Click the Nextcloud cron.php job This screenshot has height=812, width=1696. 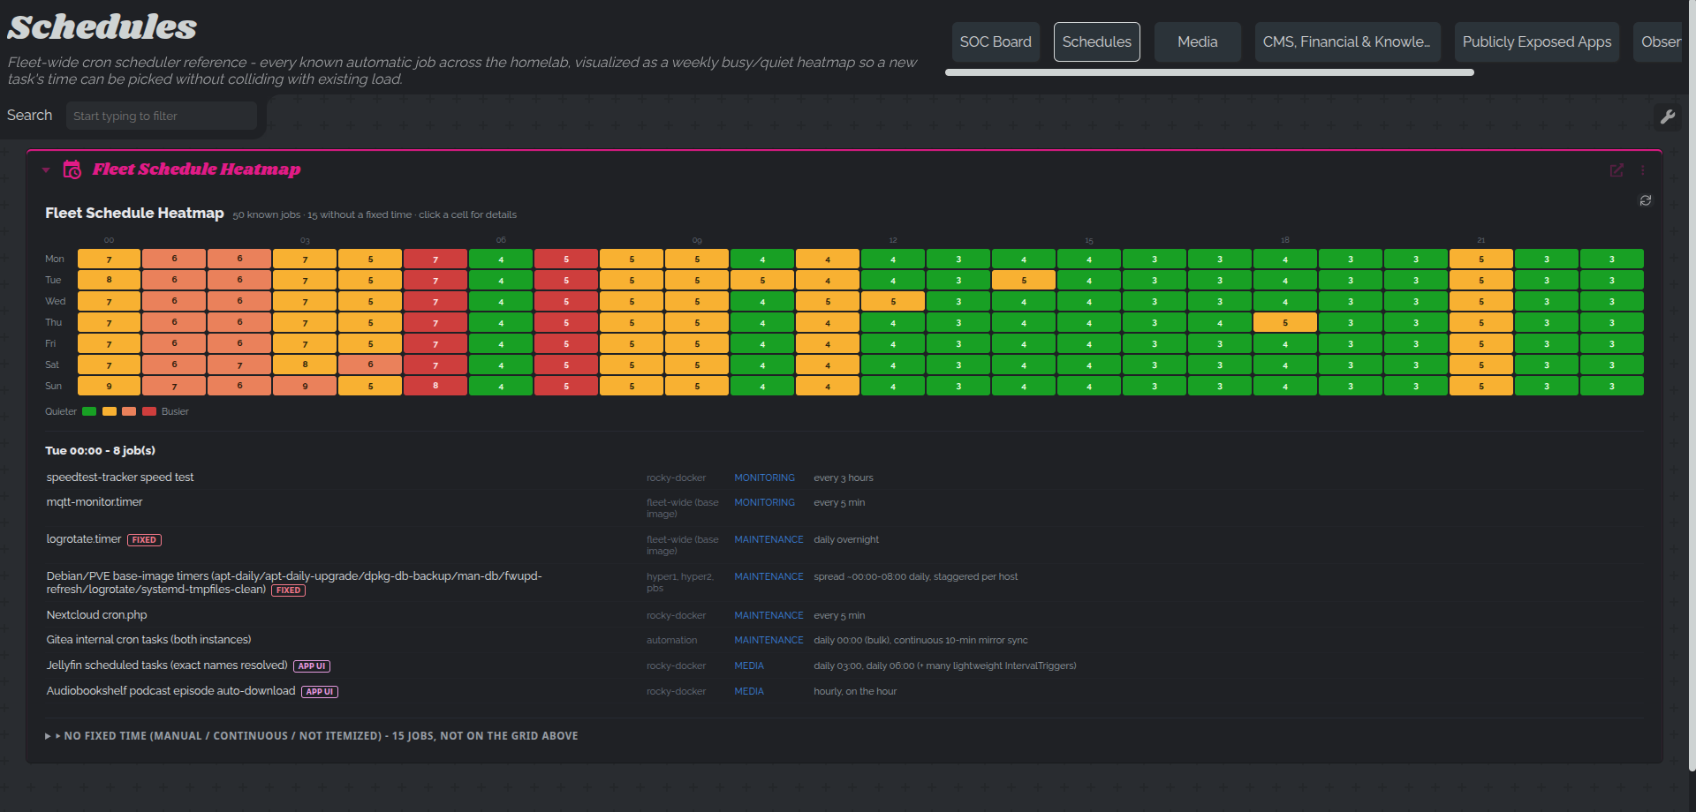coord(97,615)
